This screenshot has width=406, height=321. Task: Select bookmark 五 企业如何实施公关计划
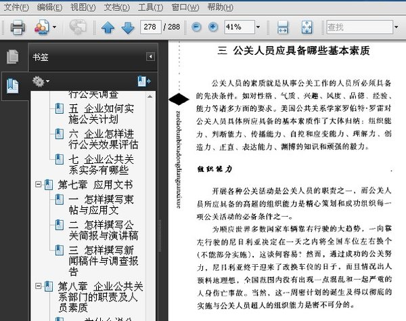(x=101, y=114)
